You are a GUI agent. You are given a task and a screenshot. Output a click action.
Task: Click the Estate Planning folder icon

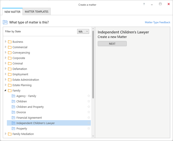pyautogui.click(x=10, y=85)
